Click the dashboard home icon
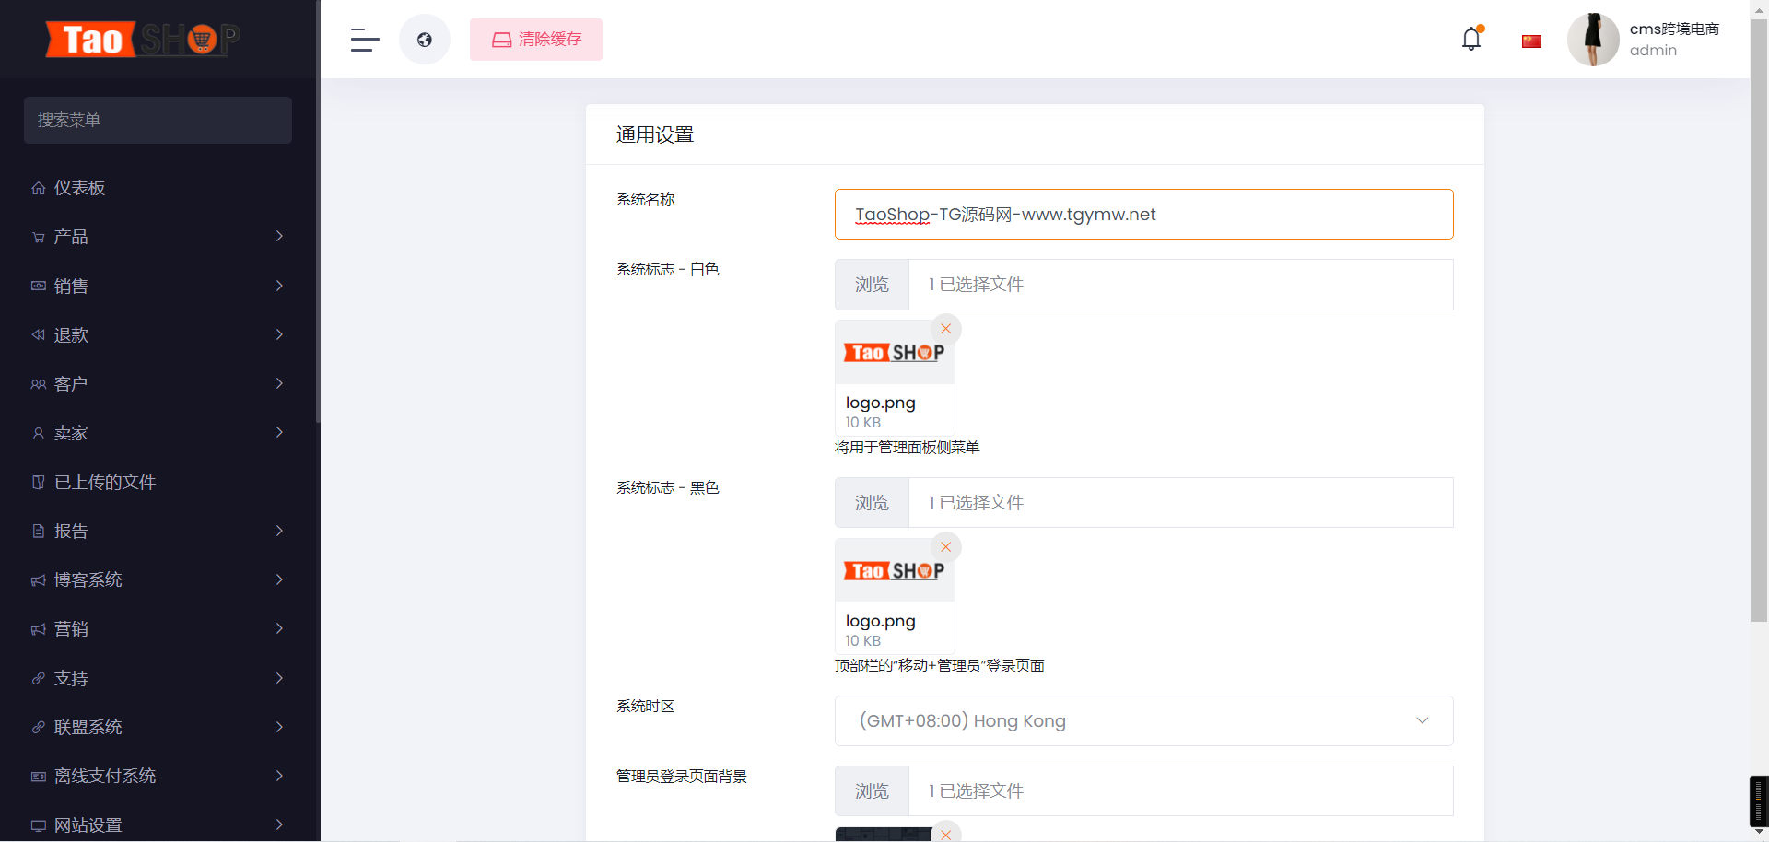 click(x=38, y=188)
